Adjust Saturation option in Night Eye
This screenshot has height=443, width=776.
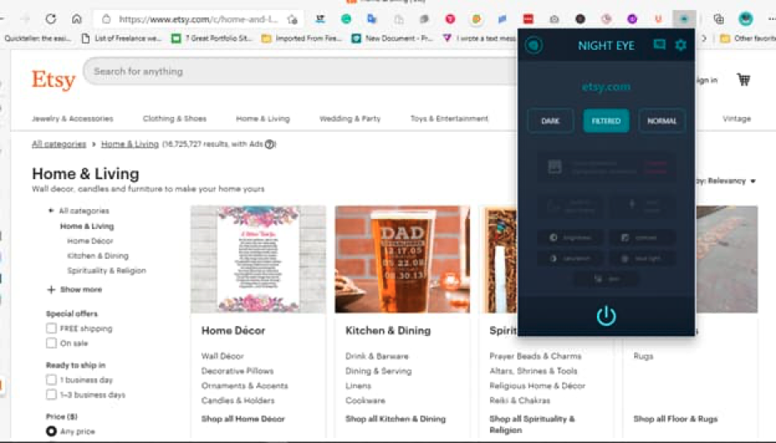(x=570, y=258)
